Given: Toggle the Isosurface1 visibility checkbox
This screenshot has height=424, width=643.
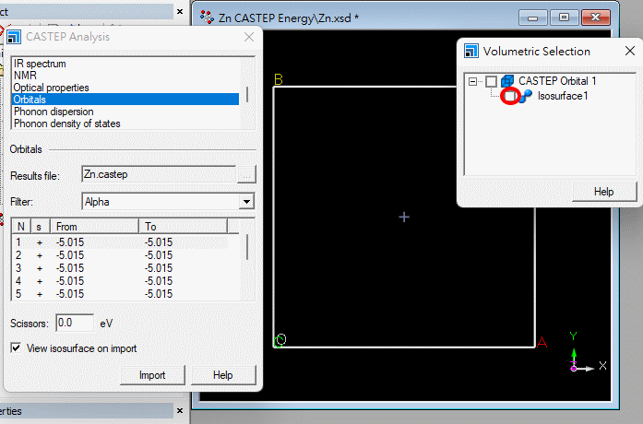Looking at the screenshot, I should coord(509,97).
